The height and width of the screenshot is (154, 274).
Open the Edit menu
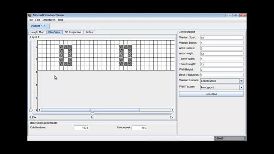click(38, 20)
